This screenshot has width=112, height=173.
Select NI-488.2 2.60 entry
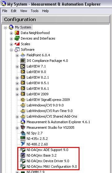(37, 144)
